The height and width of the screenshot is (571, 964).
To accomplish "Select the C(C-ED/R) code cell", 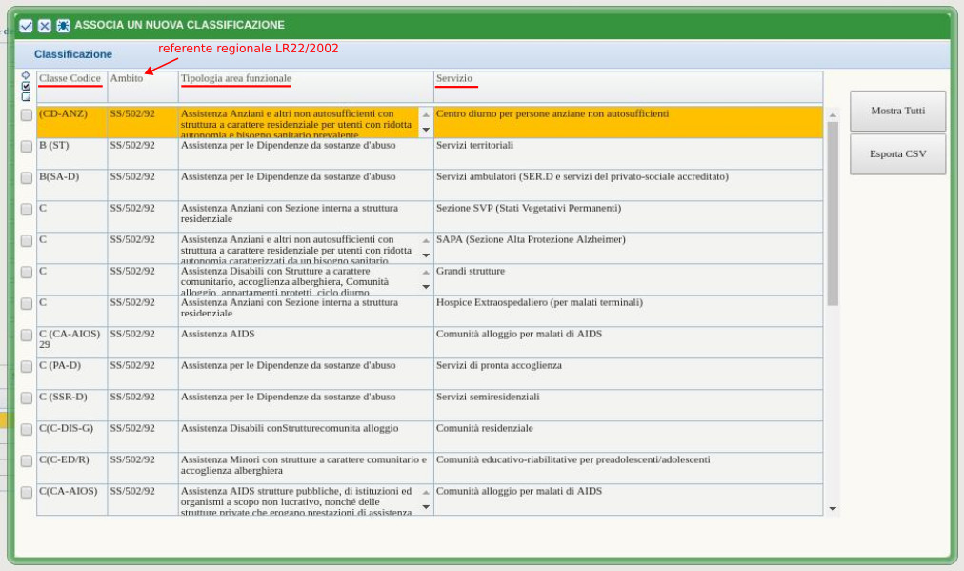I will pos(72,468).
